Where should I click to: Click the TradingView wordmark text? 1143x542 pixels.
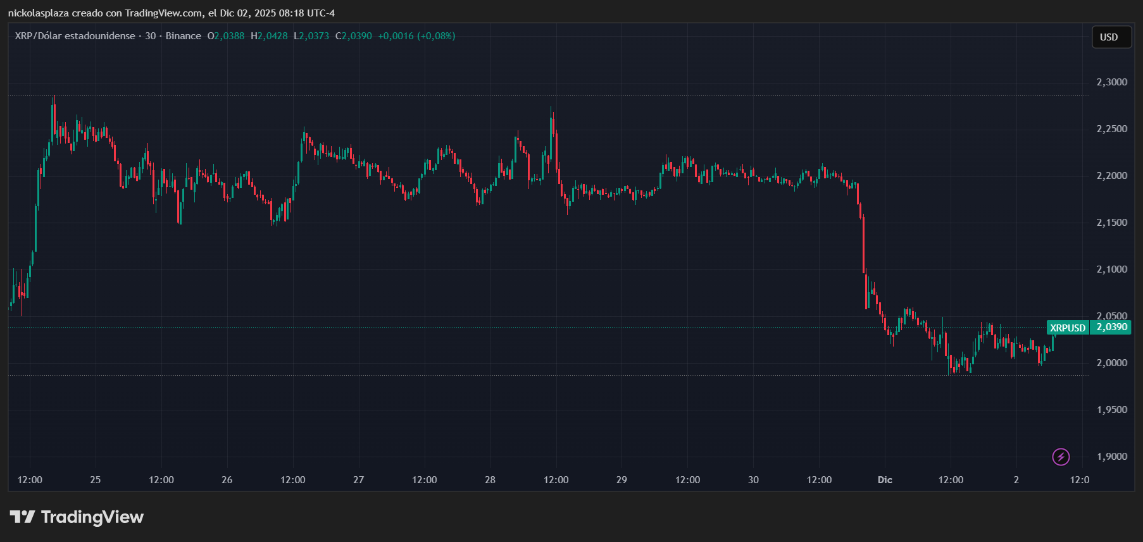92,517
